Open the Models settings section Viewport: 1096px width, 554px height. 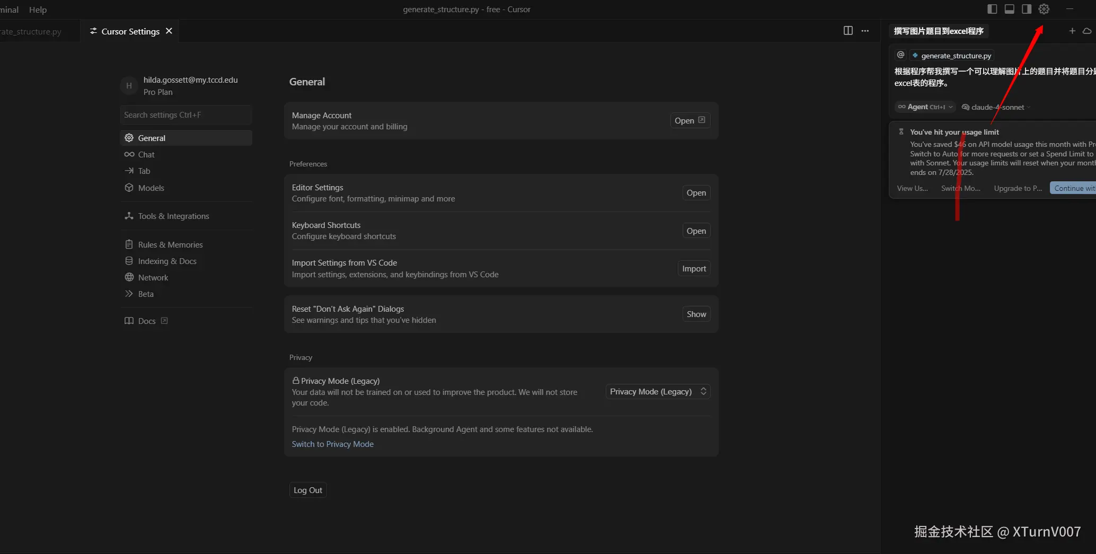151,188
